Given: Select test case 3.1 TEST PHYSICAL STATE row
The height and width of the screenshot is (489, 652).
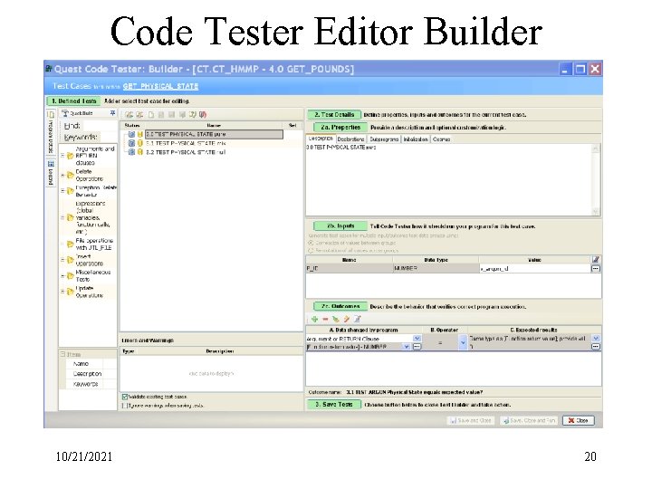Looking at the screenshot, I should tap(186, 143).
